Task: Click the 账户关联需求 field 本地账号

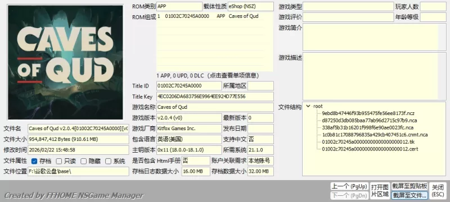Action: [x=260, y=161]
